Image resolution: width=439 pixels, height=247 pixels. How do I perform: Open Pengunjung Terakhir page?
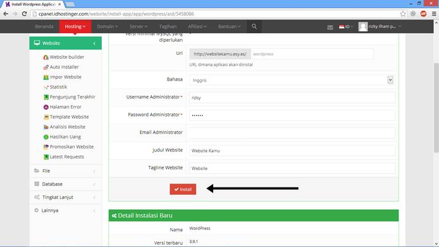[x=69, y=97]
